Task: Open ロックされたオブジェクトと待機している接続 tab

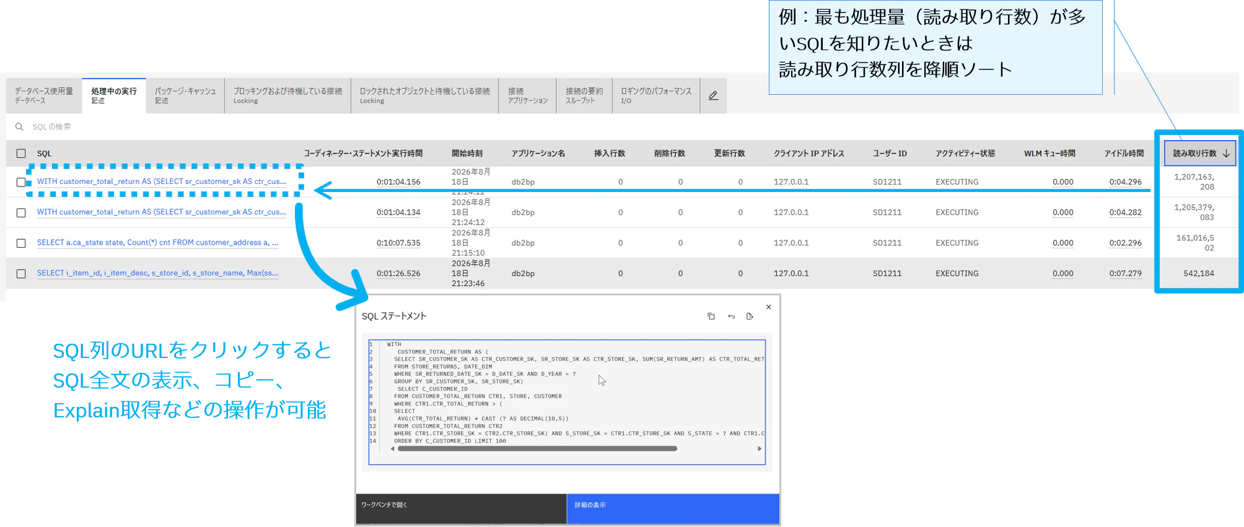Action: (424, 95)
